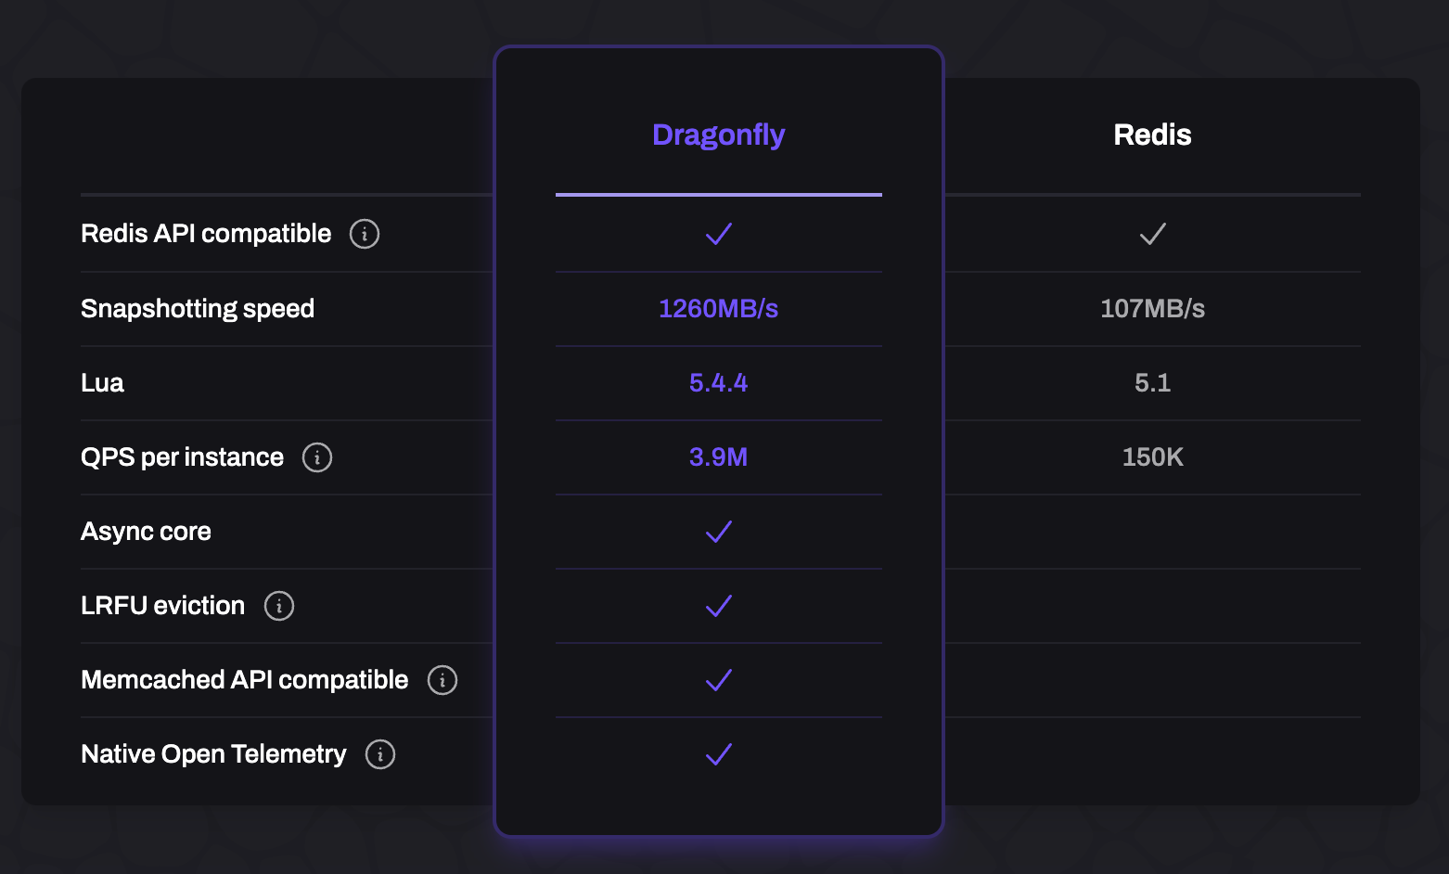1449x874 pixels.
Task: Click Dragonfly's Redis API compatible checkmark
Action: 719,234
